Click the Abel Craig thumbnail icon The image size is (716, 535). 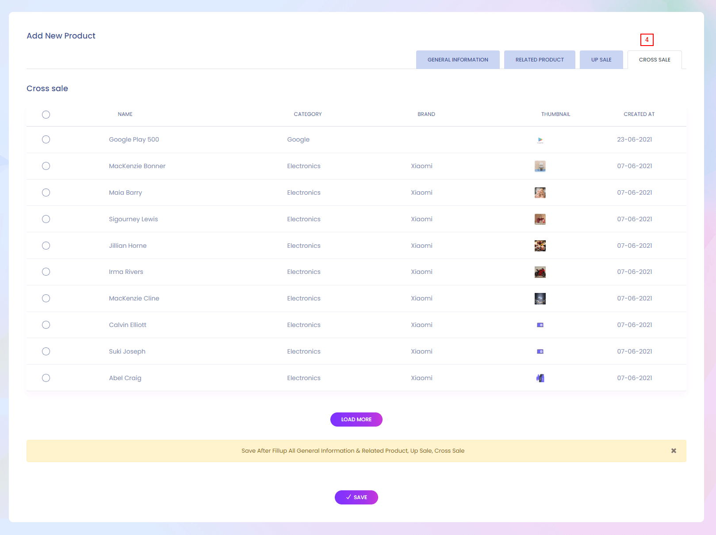click(x=540, y=378)
